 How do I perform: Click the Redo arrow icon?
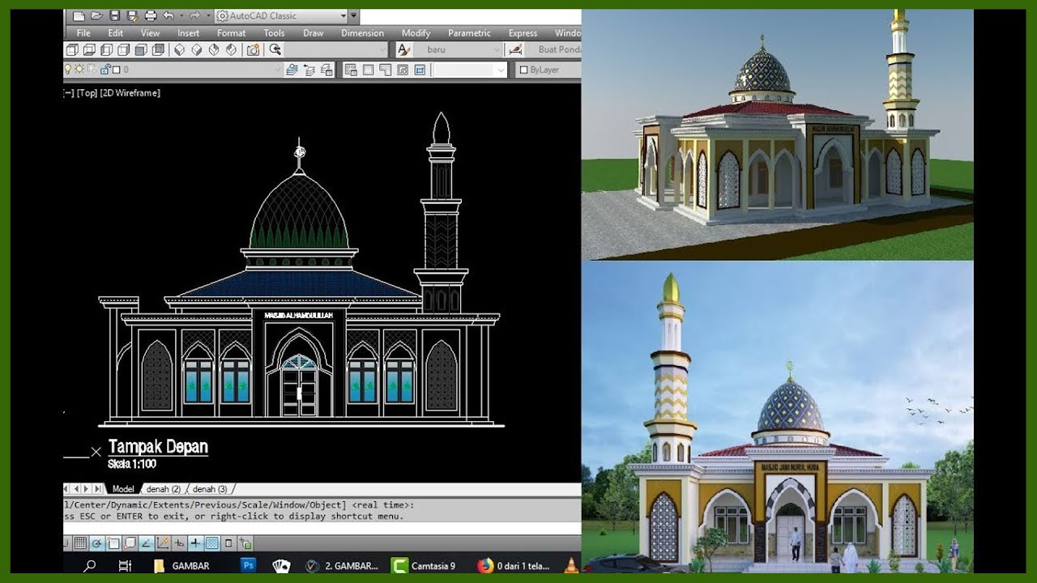click(x=194, y=16)
